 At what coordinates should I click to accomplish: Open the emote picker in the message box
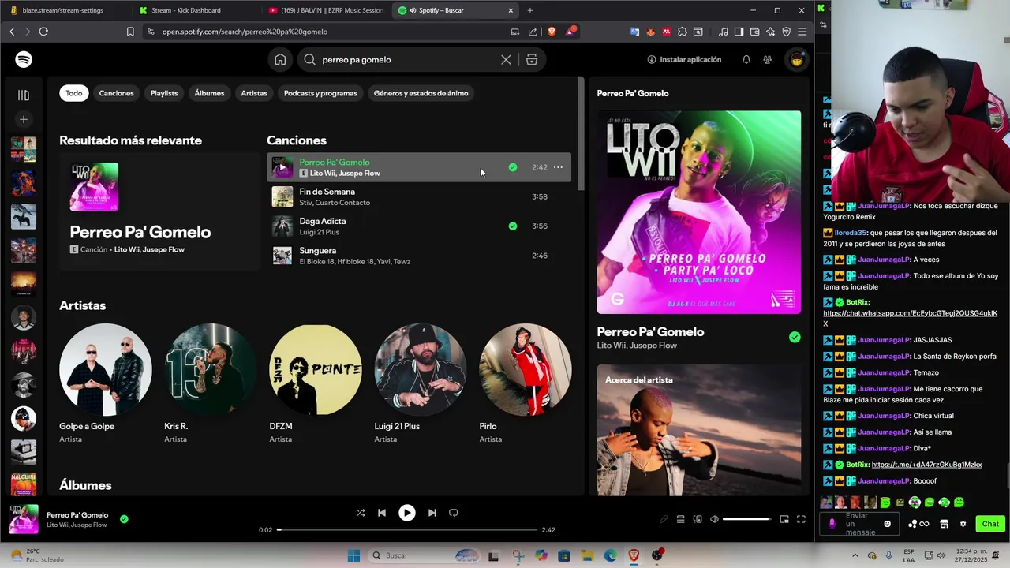tap(888, 524)
